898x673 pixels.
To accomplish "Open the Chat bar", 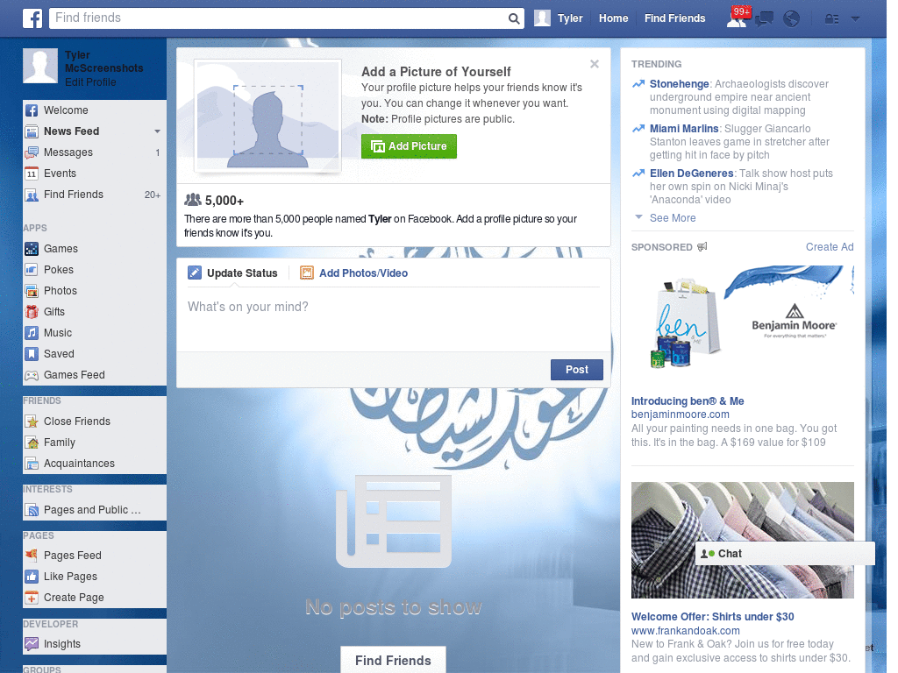I will click(785, 554).
